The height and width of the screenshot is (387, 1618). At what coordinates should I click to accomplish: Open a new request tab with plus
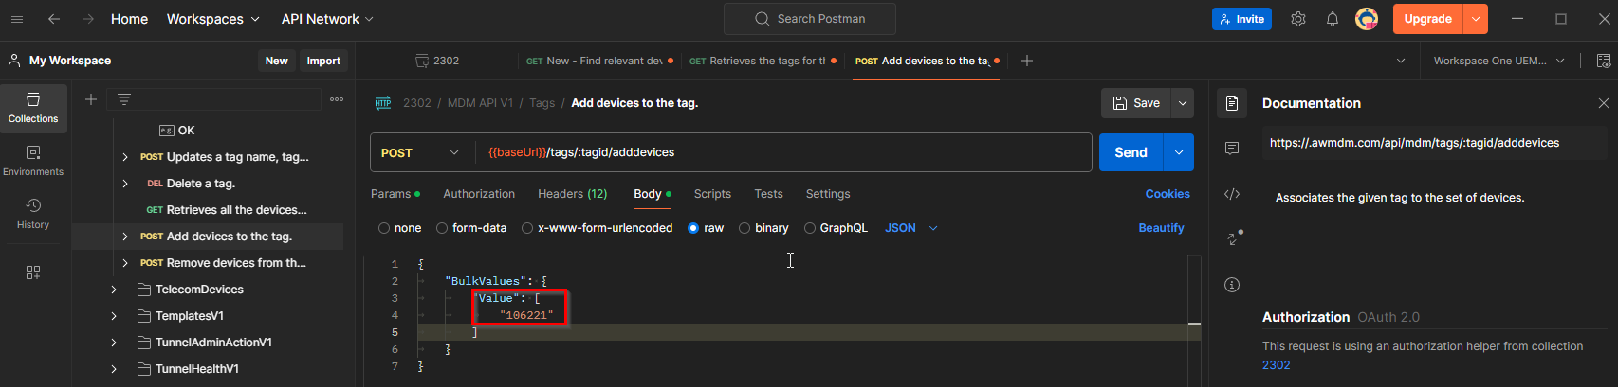tap(1026, 61)
